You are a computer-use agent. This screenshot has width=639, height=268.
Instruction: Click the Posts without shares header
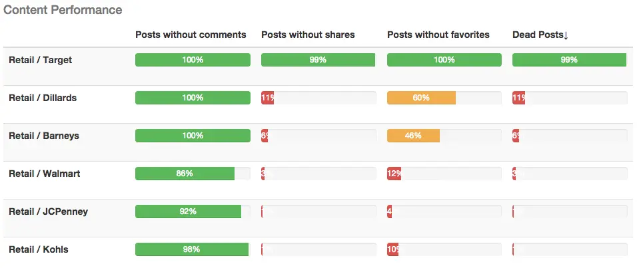(308, 35)
